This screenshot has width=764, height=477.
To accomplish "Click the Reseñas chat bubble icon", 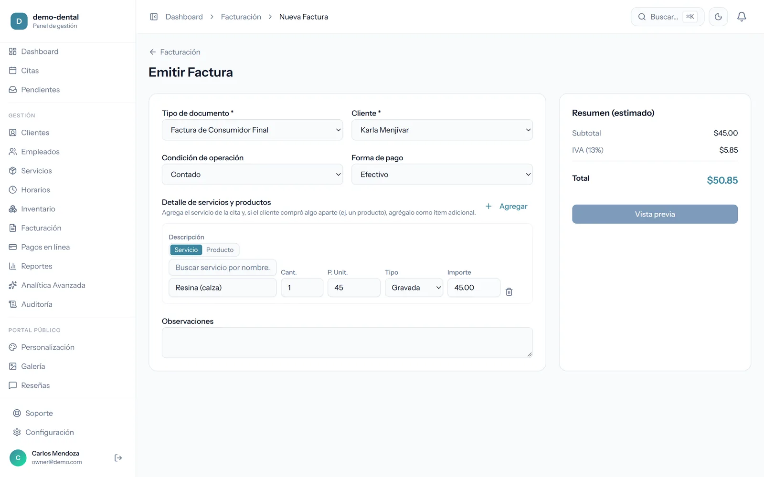I will [x=13, y=385].
